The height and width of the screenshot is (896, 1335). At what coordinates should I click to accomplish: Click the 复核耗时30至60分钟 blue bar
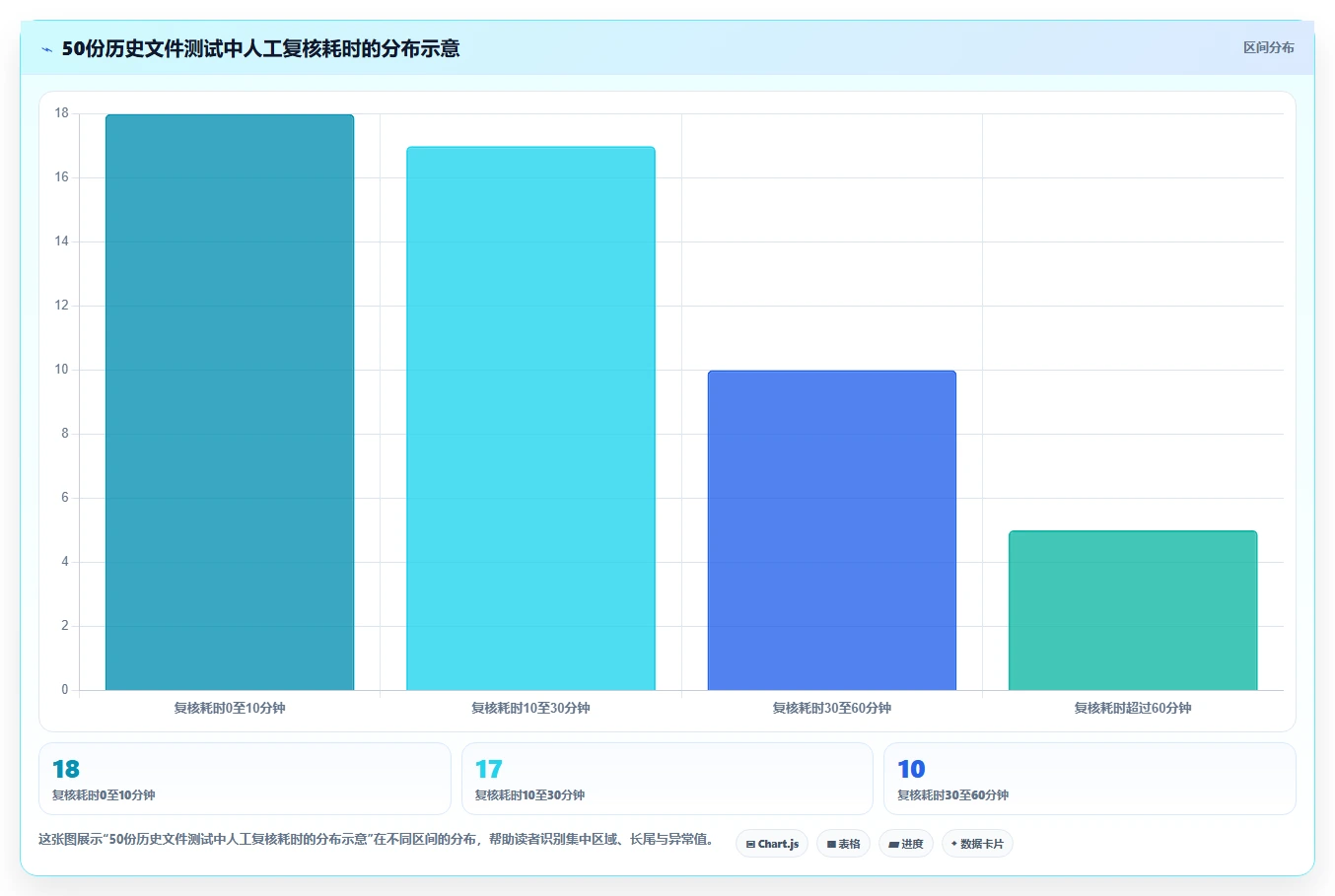coord(832,530)
